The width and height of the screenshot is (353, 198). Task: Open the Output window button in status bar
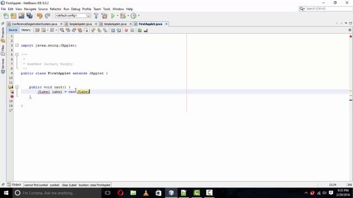click(14, 185)
